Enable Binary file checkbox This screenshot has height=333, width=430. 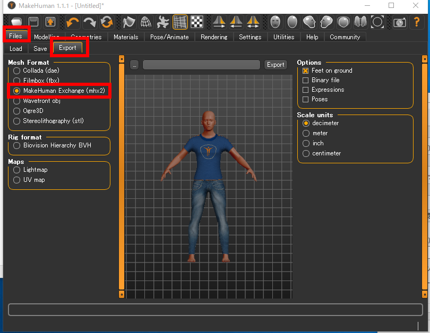coord(321,80)
